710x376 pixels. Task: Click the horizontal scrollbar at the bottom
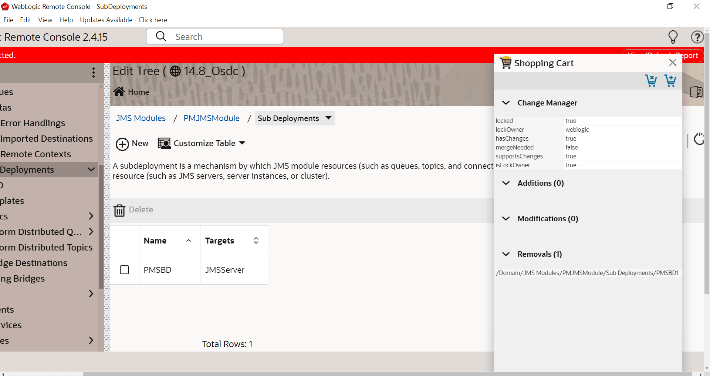pos(387,374)
